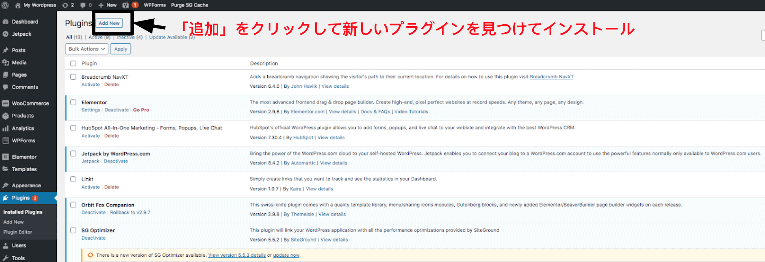The width and height of the screenshot is (765, 262).
Task: Deactivate the SG Optimizer plugin
Action: (94, 238)
